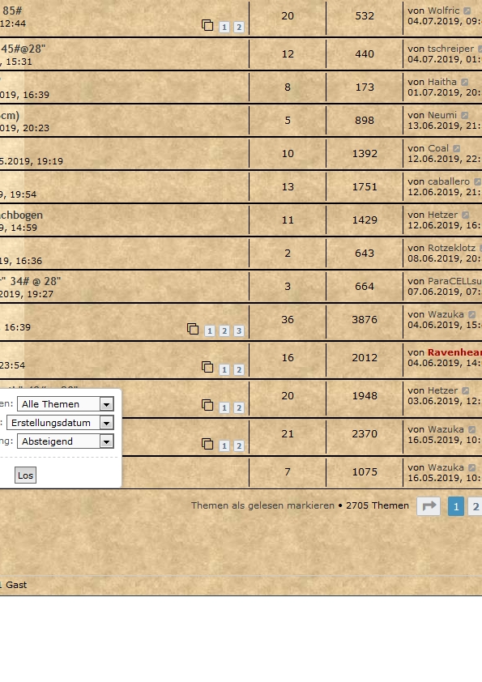
Task: Click multi-page icon in 2012 views row
Action: [x=207, y=367]
